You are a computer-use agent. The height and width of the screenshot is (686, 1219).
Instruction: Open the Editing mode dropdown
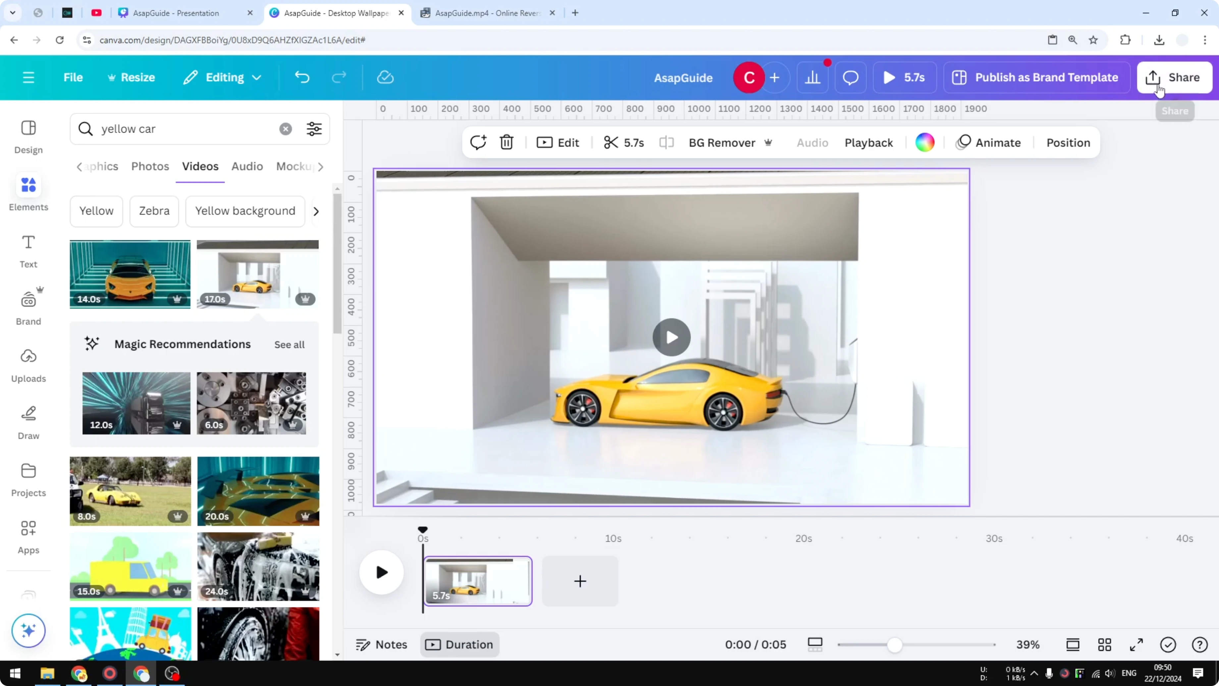pyautogui.click(x=222, y=77)
